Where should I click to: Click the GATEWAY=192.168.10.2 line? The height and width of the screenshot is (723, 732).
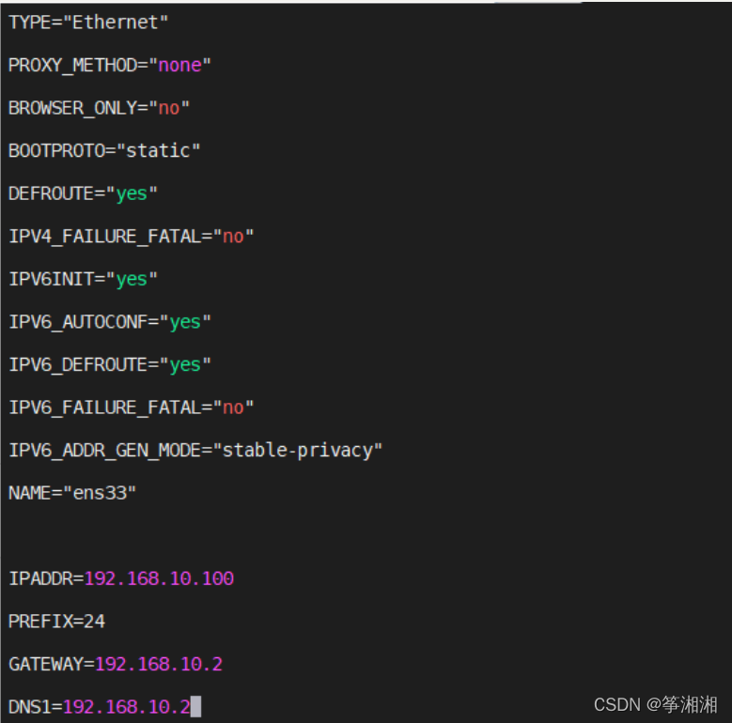pos(116,664)
